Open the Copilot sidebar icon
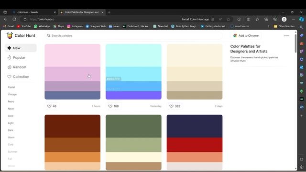The width and height of the screenshot is (306, 172). (302, 19)
